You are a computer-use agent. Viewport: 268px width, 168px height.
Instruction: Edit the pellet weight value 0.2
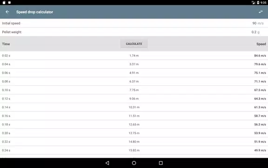coord(254,32)
